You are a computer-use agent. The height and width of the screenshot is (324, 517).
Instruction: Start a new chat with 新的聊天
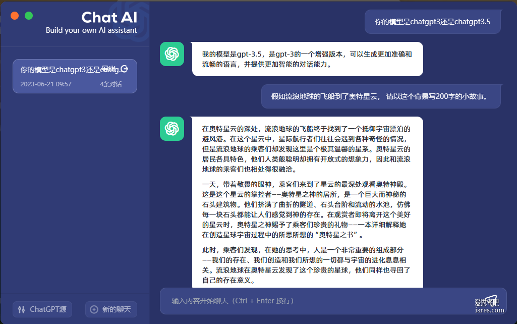pos(111,309)
